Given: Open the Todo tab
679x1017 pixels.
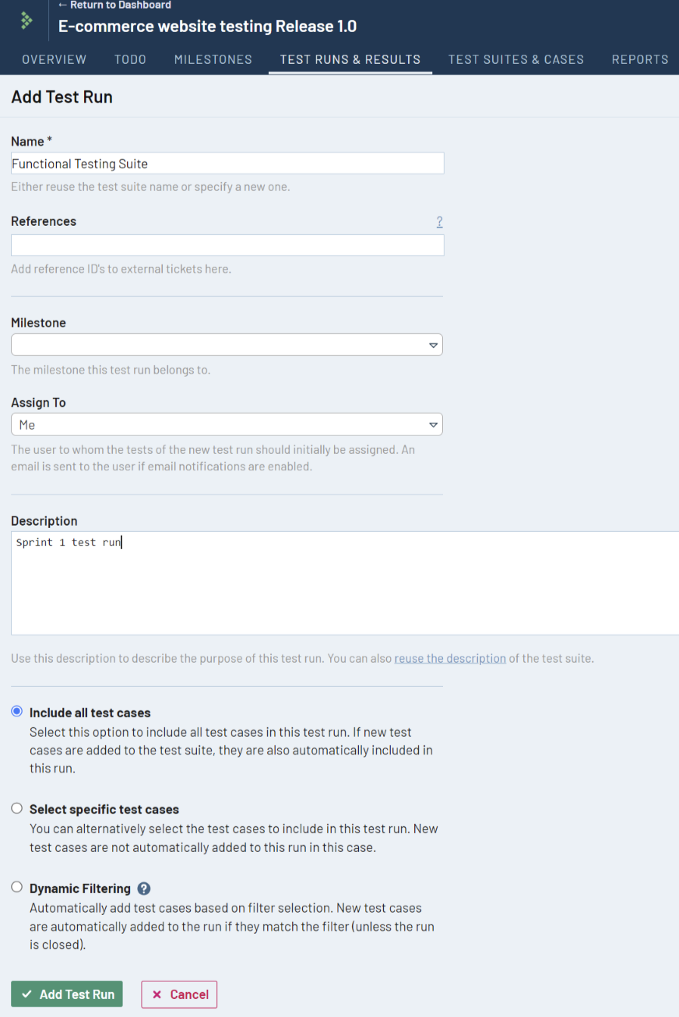Looking at the screenshot, I should pos(130,59).
